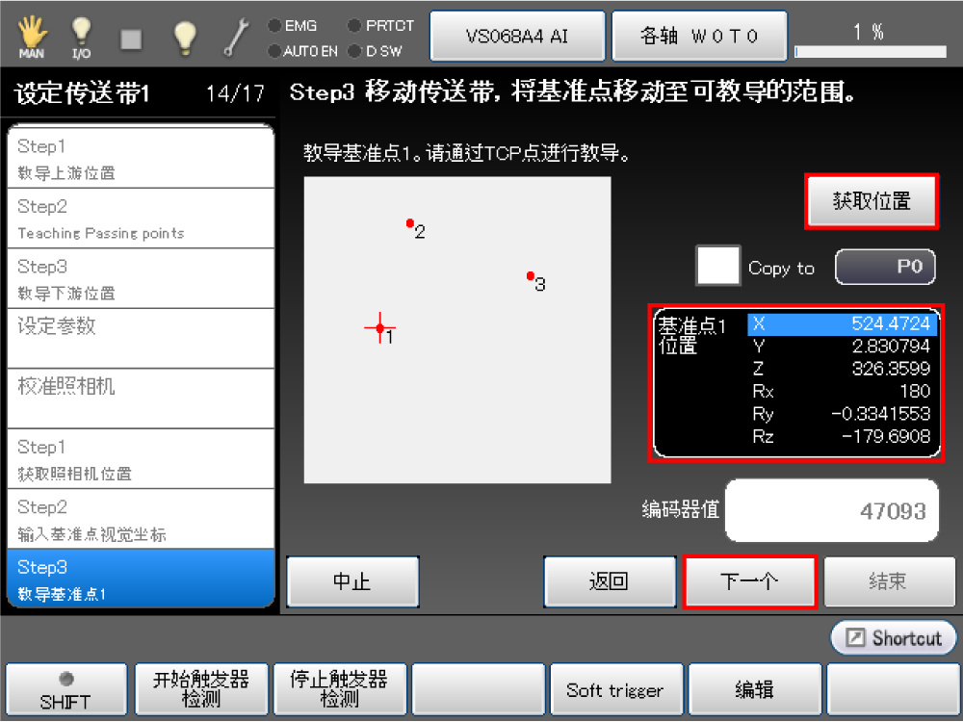Tick the Copy to checkbox

click(x=718, y=266)
